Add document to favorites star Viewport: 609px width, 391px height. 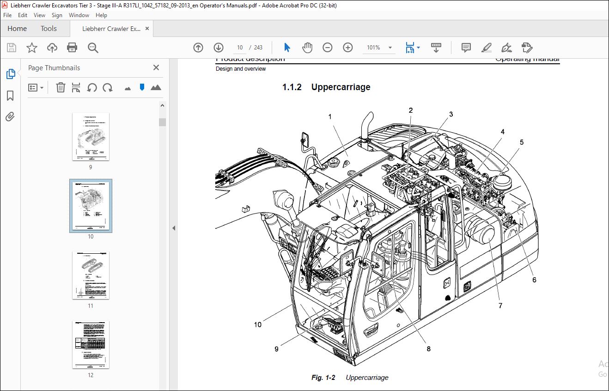tap(31, 48)
